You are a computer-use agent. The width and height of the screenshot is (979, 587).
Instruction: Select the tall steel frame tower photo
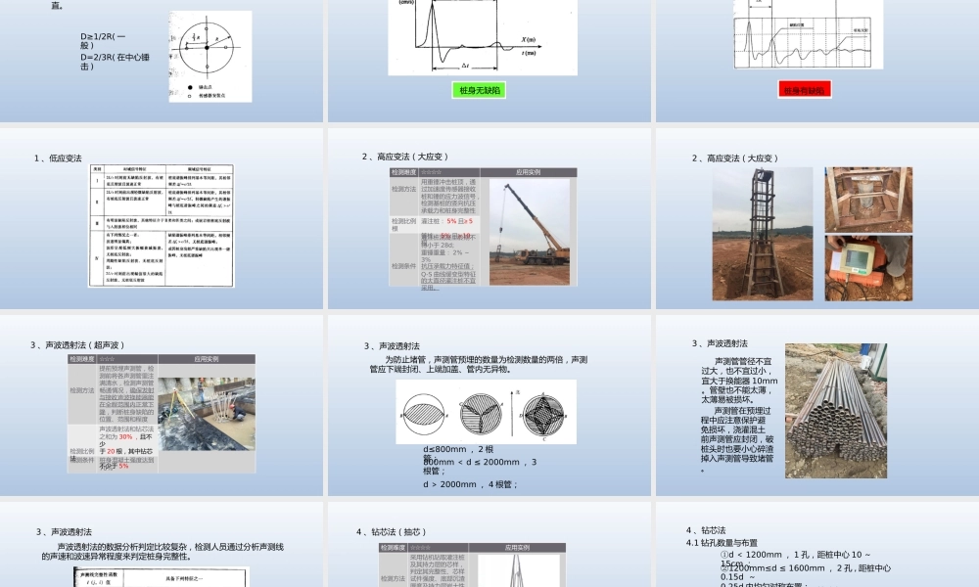tap(763, 234)
